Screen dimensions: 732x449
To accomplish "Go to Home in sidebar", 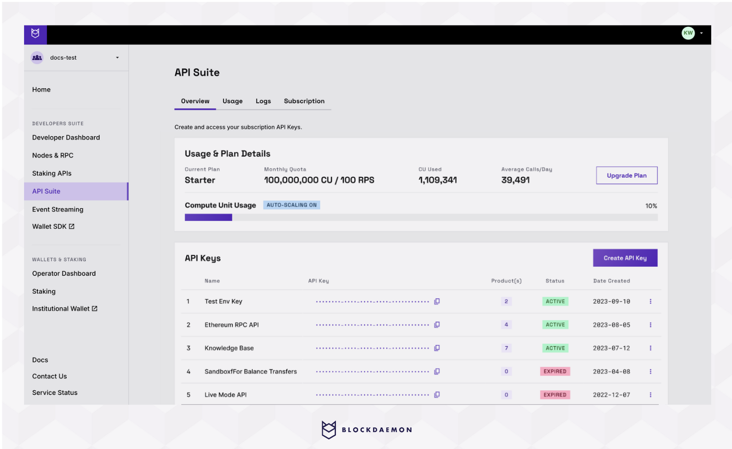I will pos(41,90).
